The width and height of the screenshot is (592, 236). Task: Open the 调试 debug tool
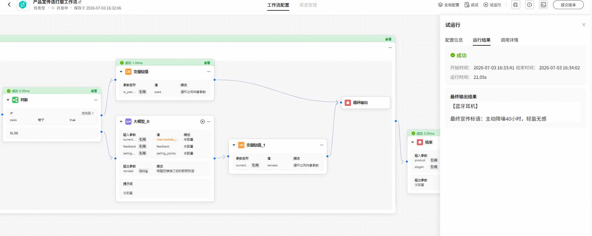click(471, 5)
